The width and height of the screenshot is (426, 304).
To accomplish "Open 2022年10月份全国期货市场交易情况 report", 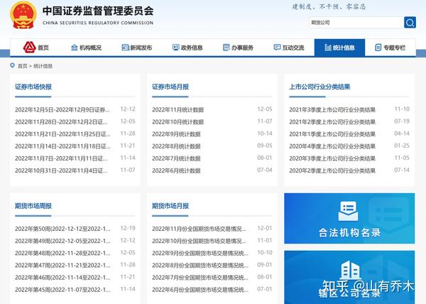I will (199, 241).
